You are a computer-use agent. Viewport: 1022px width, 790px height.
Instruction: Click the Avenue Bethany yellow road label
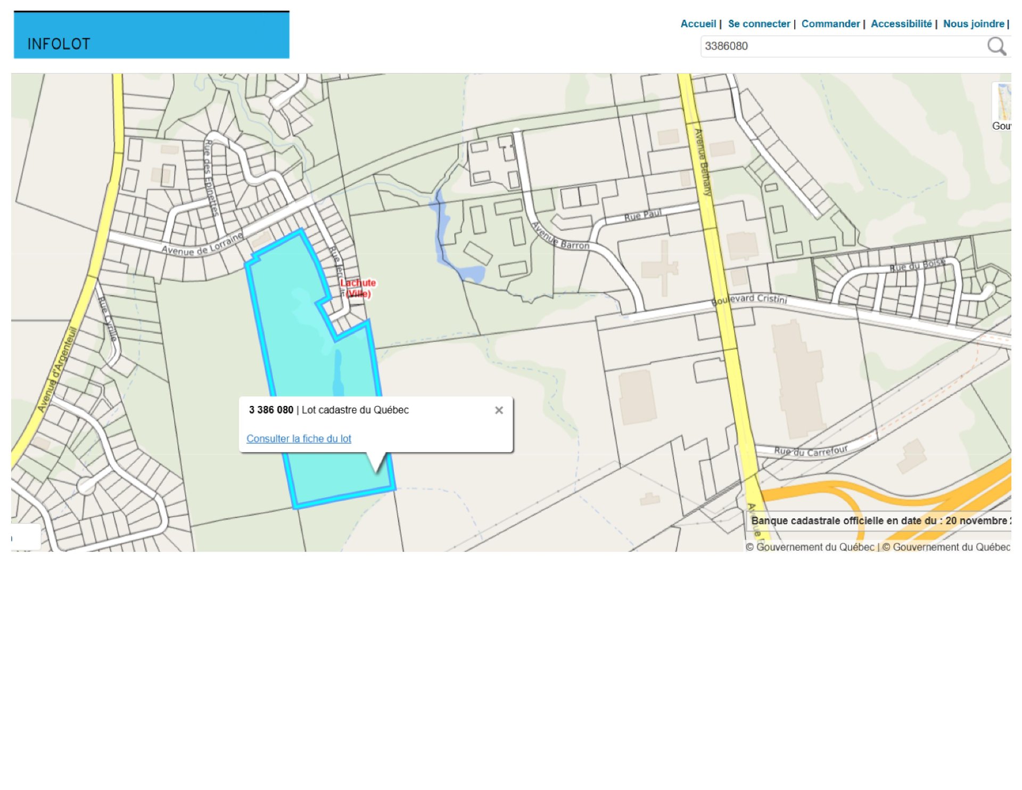pos(703,162)
